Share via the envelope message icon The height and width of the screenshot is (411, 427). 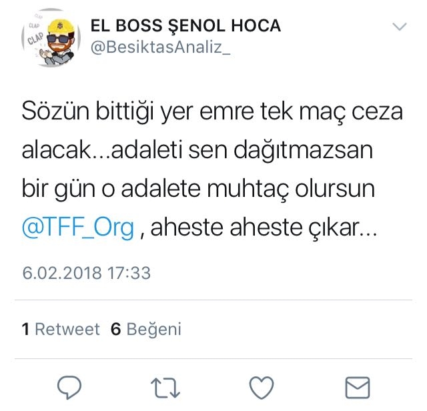click(x=358, y=388)
